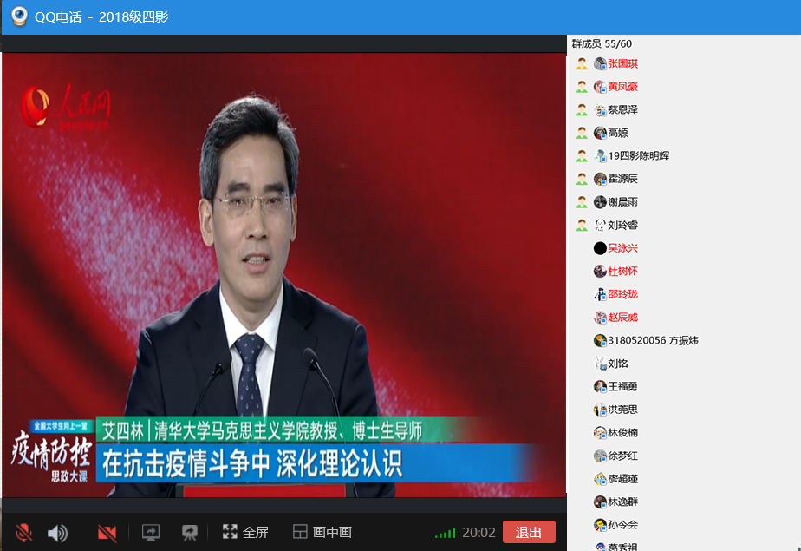Select member 19四影陈明辉
This screenshot has height=551, width=801.
[638, 156]
